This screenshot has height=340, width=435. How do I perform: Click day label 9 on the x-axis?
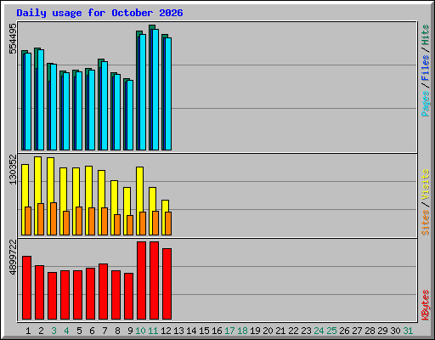(130, 331)
